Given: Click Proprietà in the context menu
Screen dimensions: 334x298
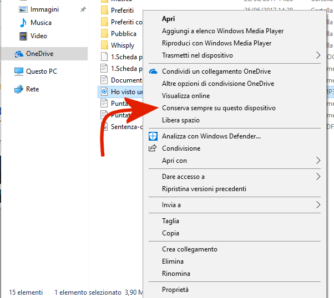Looking at the screenshot, I should coord(175,290).
